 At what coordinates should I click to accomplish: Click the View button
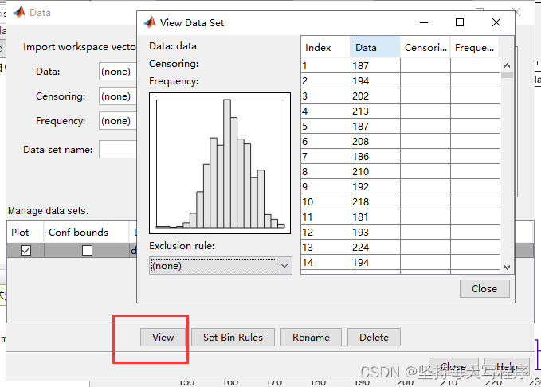[x=163, y=338]
